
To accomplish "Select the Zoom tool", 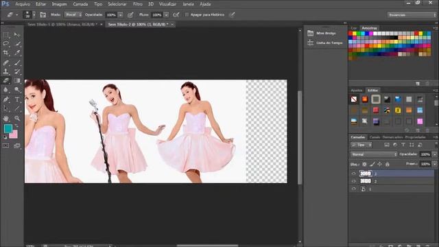I will 17,118.
